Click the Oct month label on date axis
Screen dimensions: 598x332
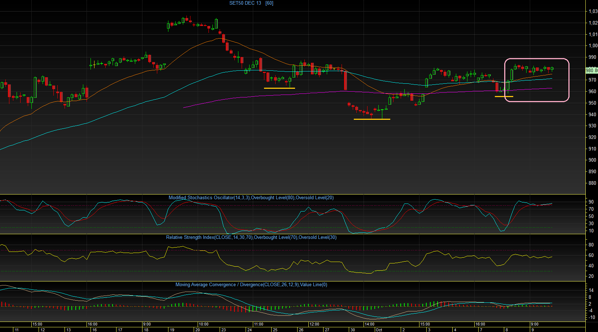pos(379,330)
